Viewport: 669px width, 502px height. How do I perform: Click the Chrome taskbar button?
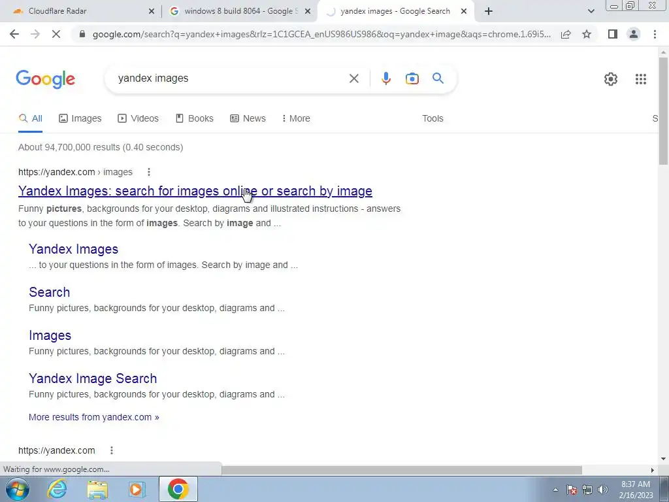coord(178,489)
